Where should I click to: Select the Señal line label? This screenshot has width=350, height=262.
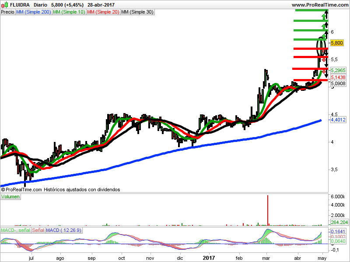pyautogui.click(x=38, y=231)
